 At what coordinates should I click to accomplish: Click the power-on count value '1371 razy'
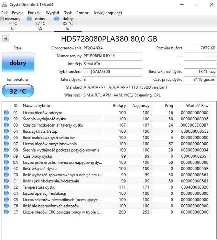[x=200, y=71]
